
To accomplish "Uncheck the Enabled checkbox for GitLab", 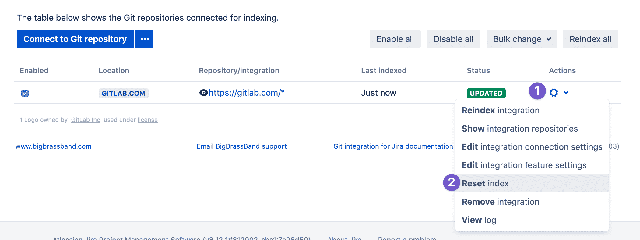I will pos(25,93).
